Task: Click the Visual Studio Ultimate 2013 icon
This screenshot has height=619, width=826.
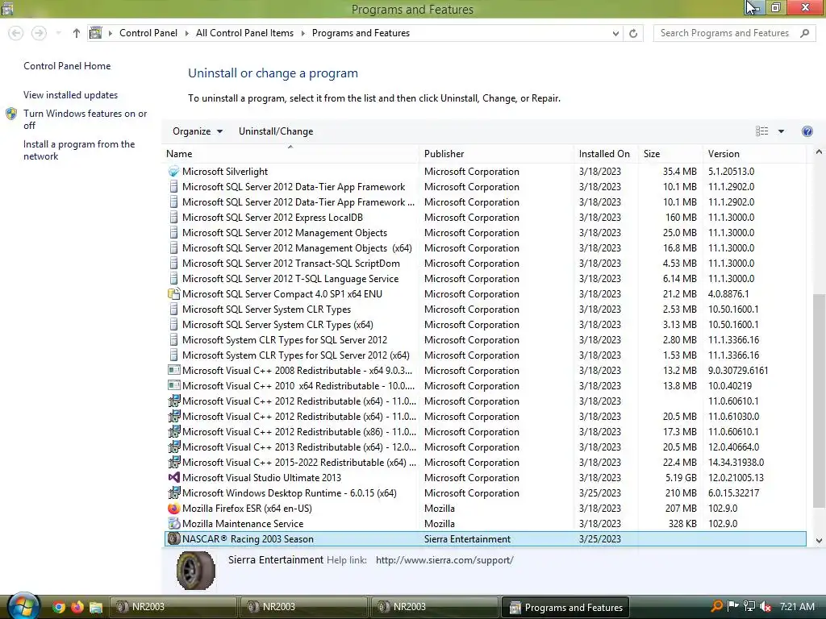Action: point(173,478)
